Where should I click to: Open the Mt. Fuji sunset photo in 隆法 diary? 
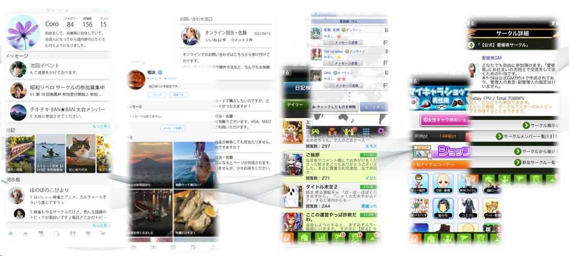point(150,165)
